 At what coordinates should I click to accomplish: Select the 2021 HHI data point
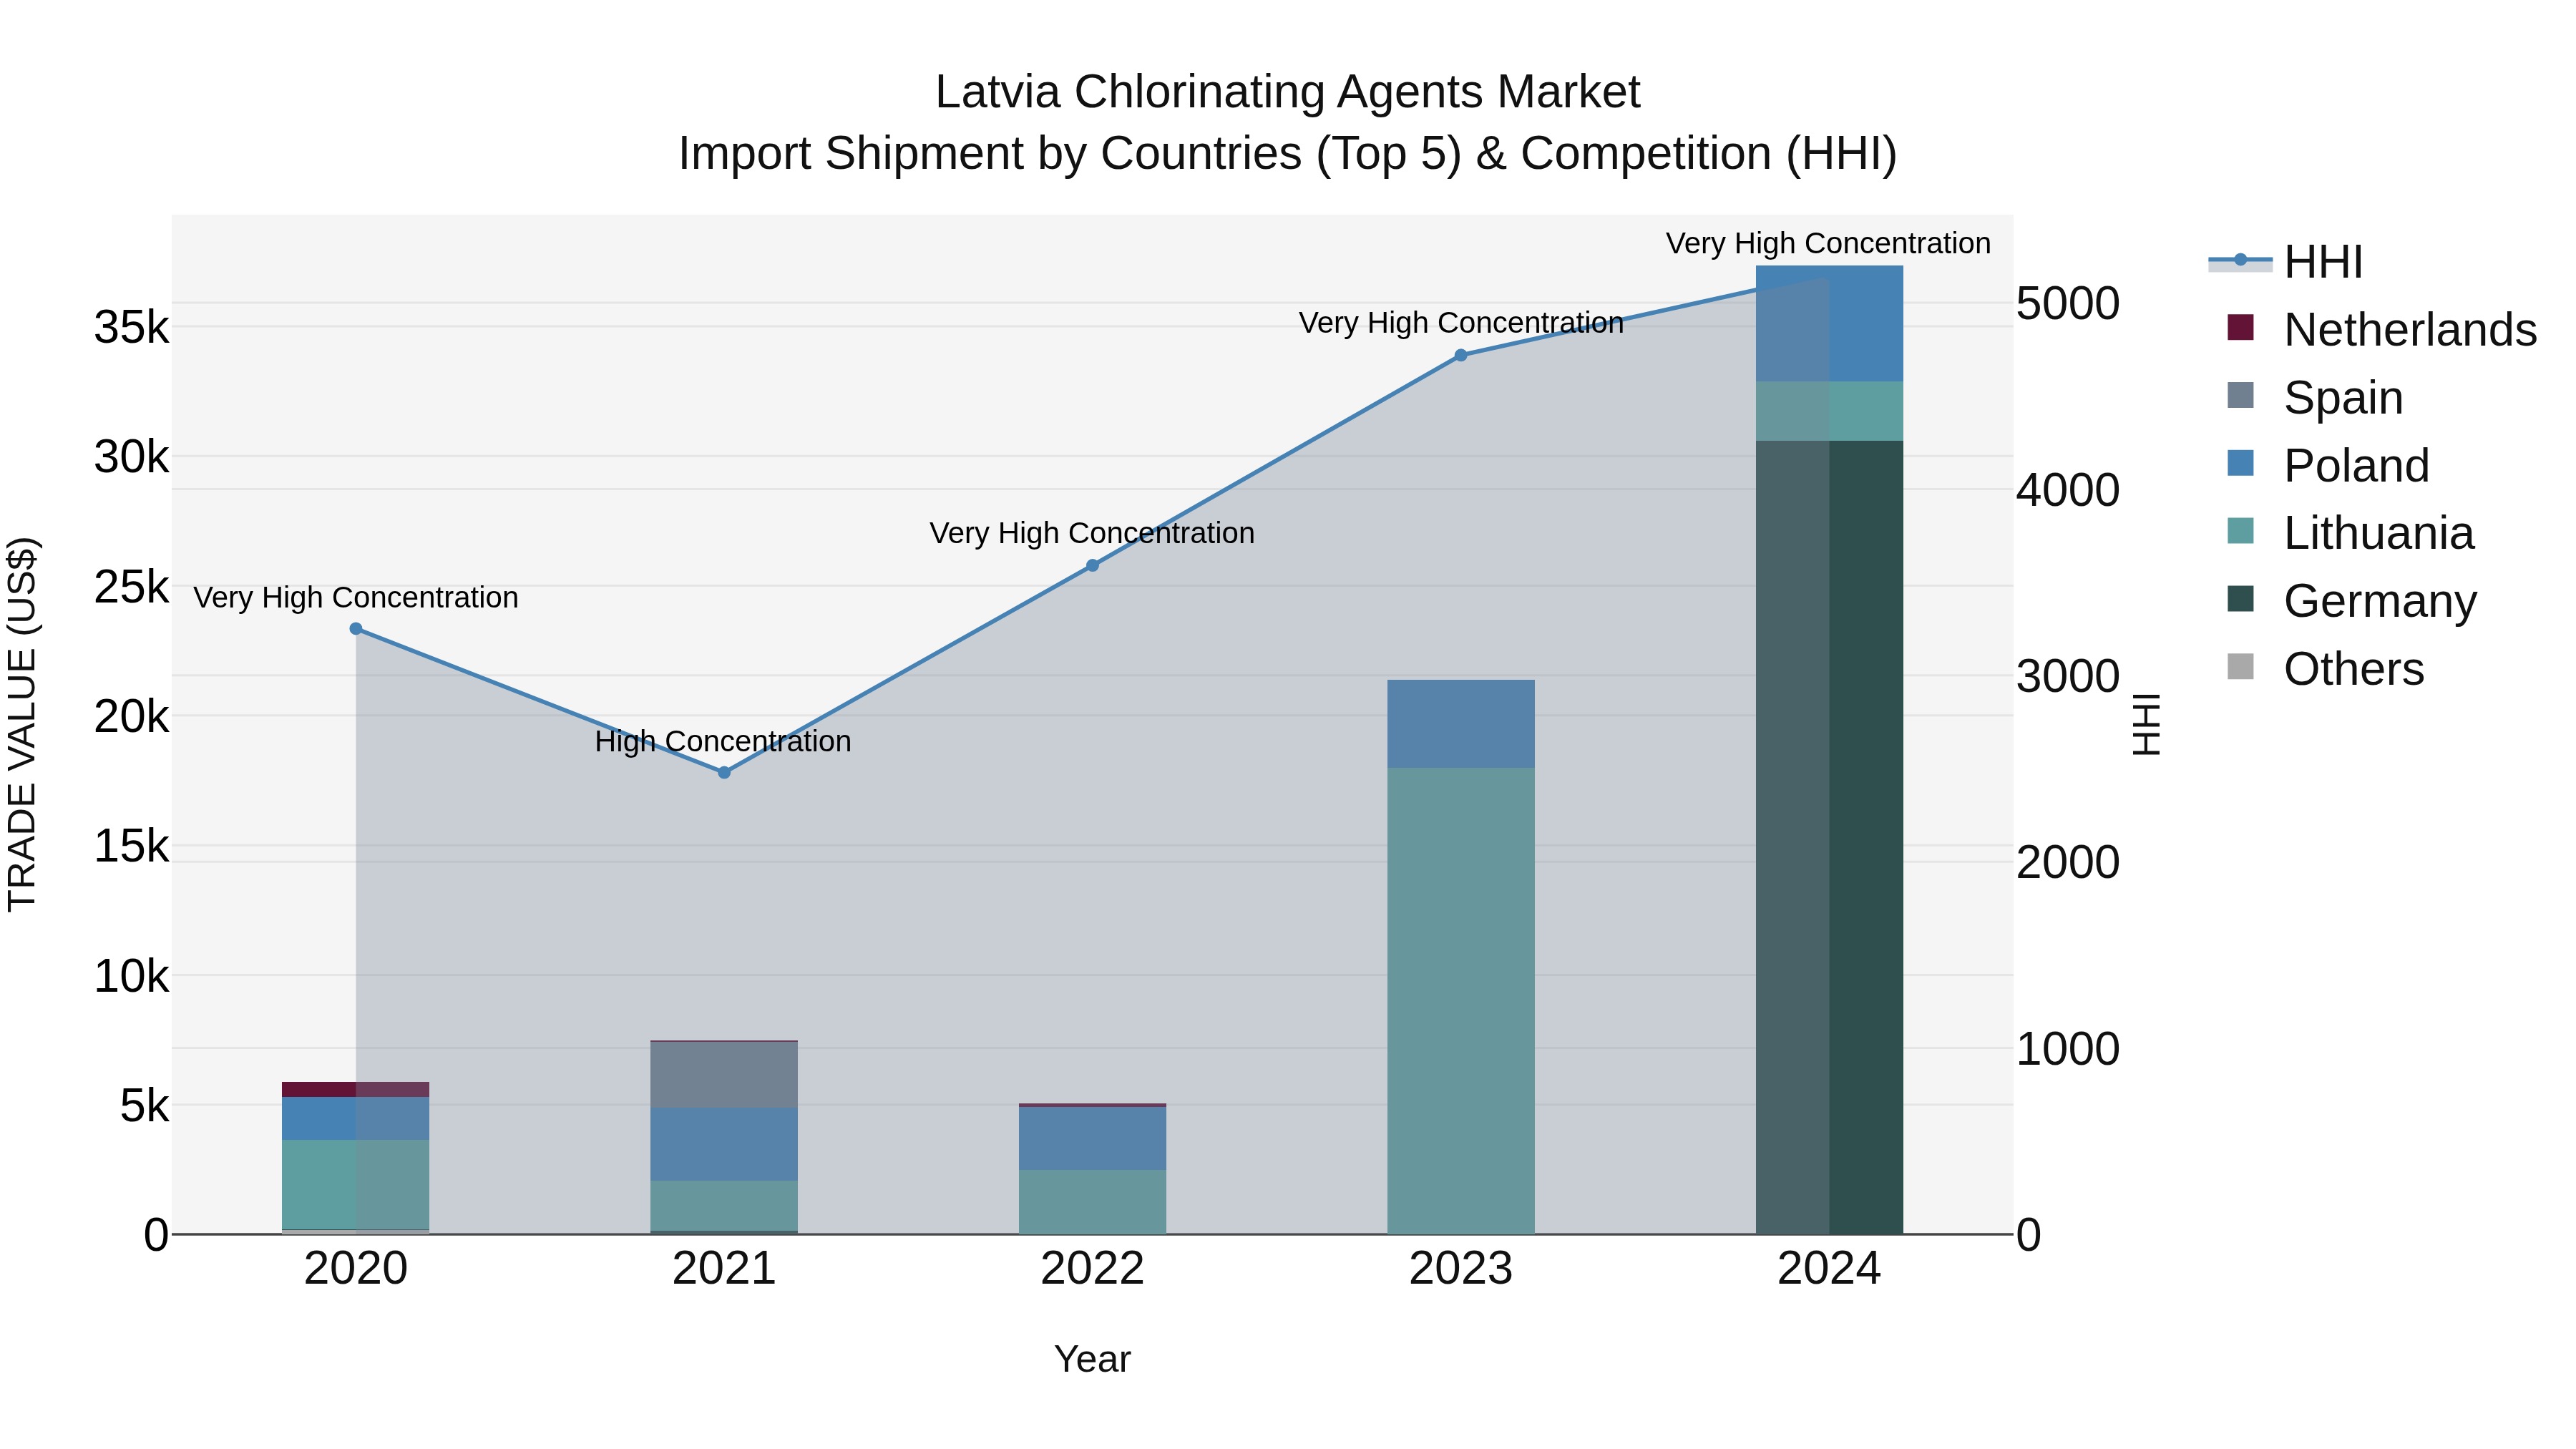pos(724,773)
